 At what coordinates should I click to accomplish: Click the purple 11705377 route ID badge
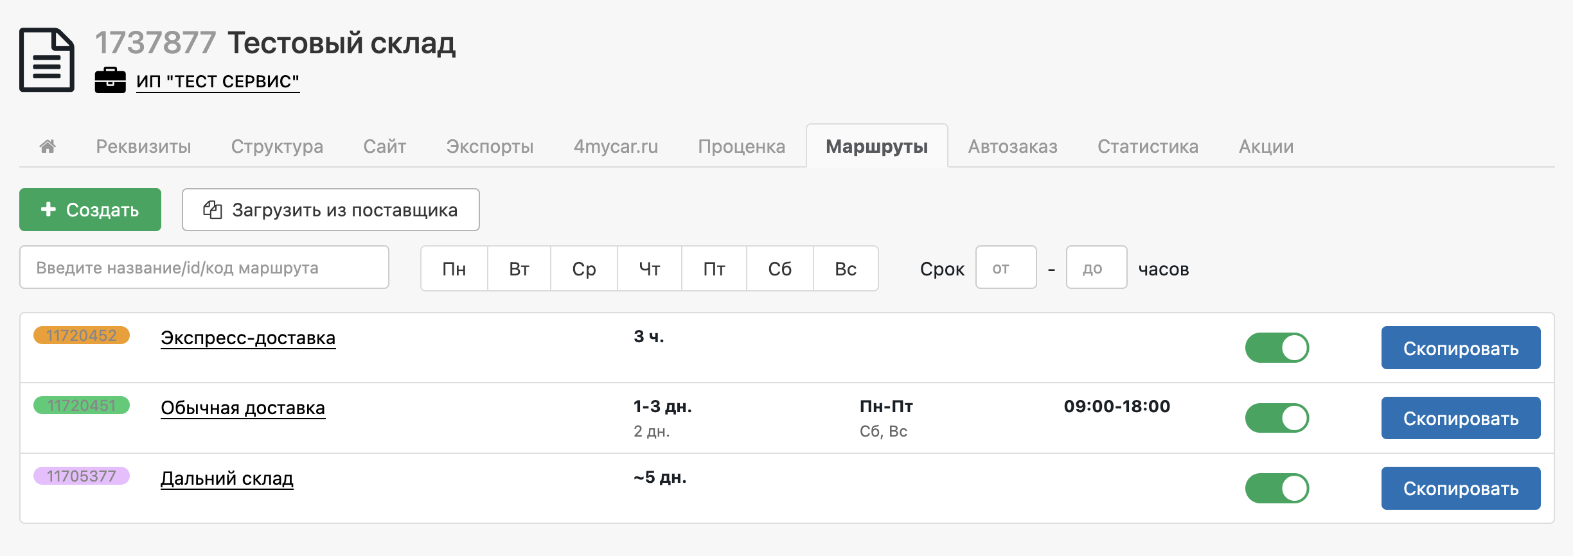(x=82, y=476)
